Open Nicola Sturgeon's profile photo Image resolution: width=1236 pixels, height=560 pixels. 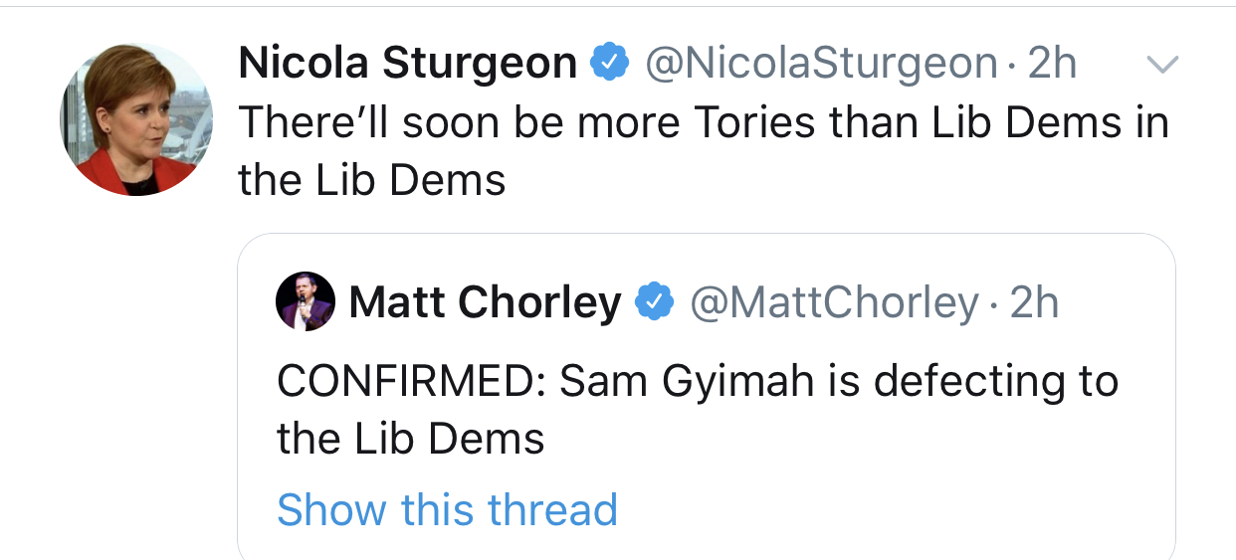[x=136, y=120]
